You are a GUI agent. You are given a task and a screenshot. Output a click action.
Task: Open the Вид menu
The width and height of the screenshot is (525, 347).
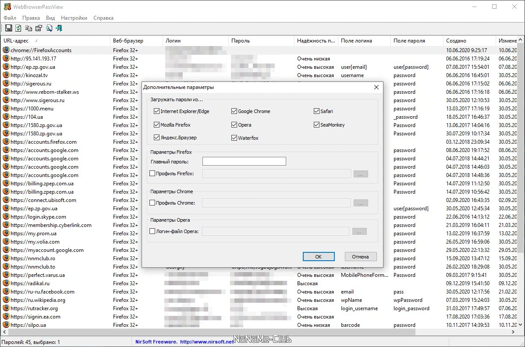[x=50, y=18]
